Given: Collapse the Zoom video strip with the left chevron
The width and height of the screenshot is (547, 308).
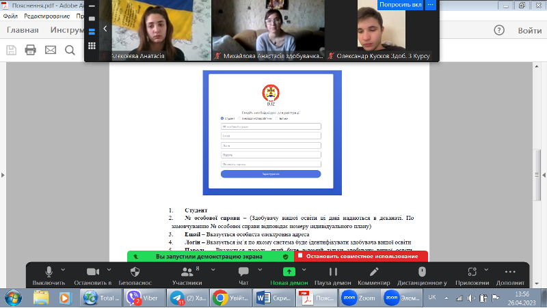Looking at the screenshot, I should pos(105,29).
